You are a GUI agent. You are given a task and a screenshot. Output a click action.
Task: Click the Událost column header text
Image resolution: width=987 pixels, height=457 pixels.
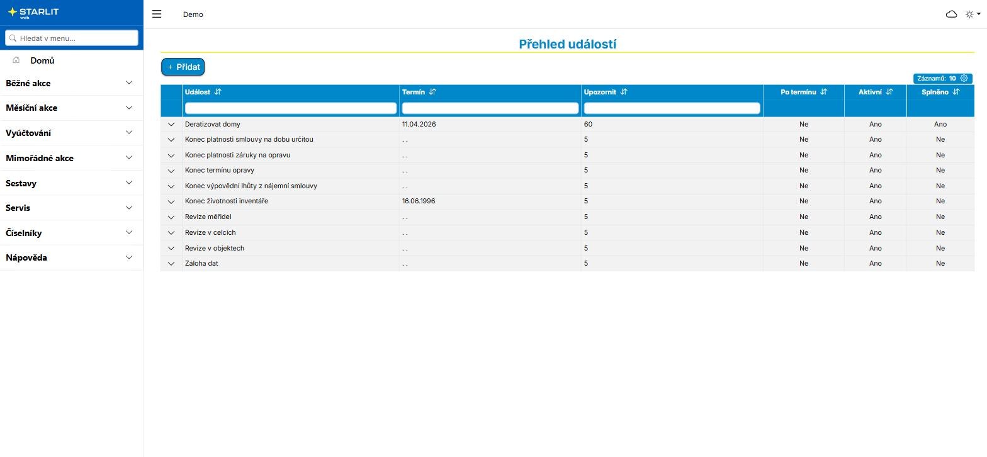(x=198, y=92)
